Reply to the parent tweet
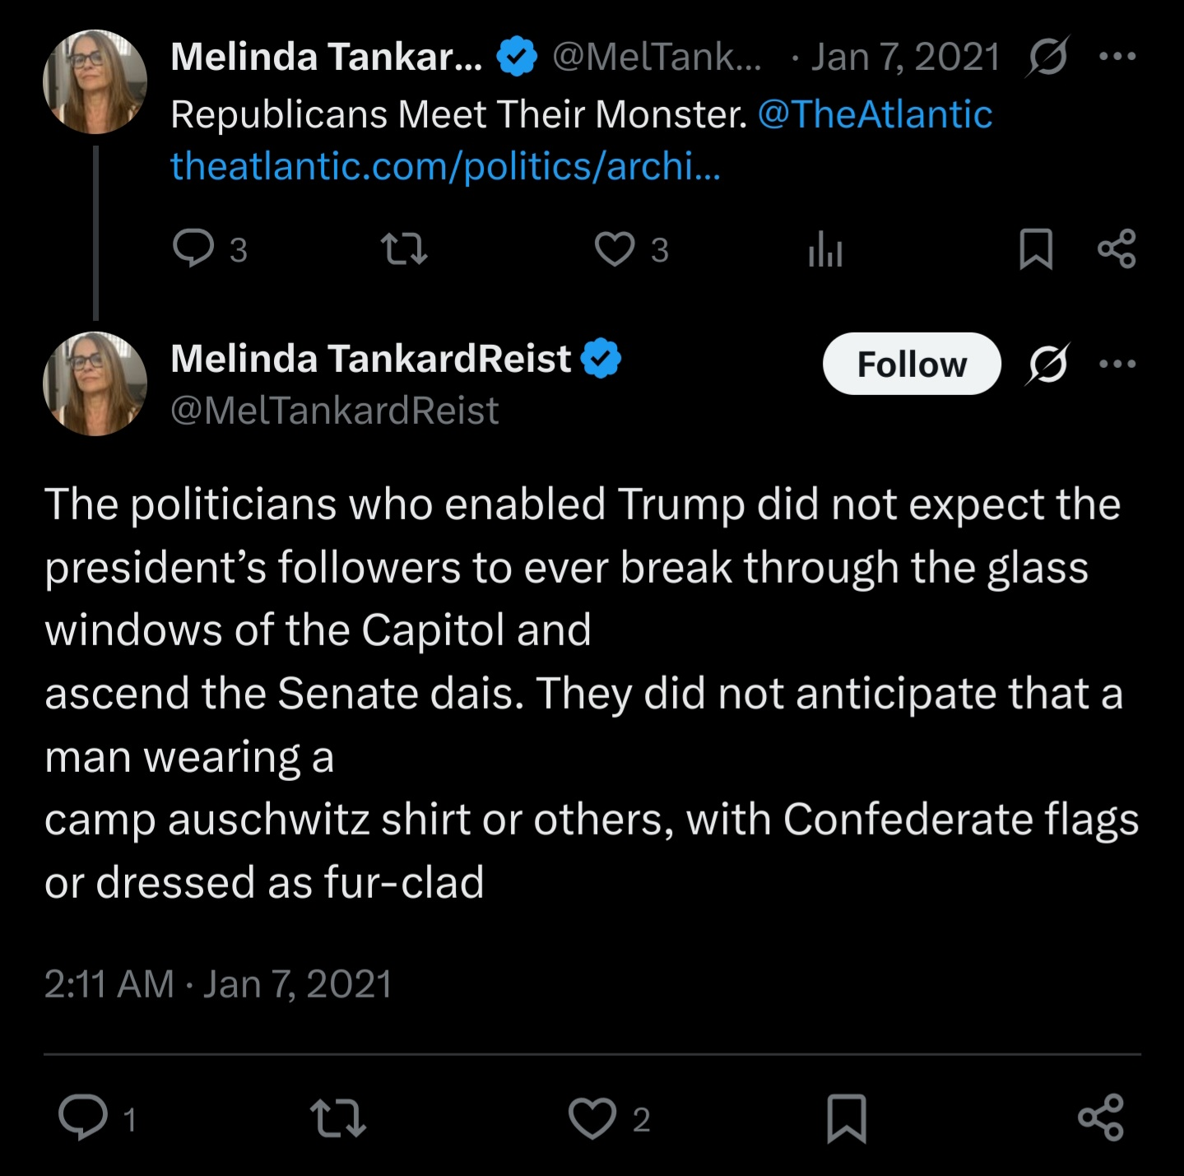Screen dimensions: 1184x1176 [x=194, y=249]
